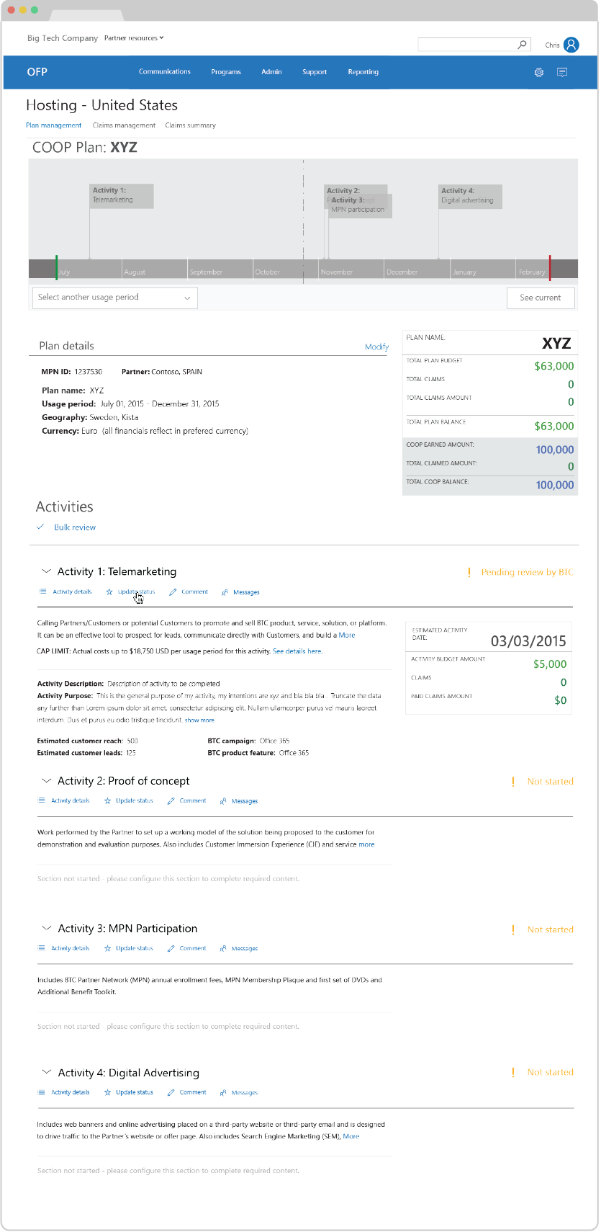Click Update status star icon under Digital Advertising
This screenshot has width=601, height=1232.
point(108,1092)
